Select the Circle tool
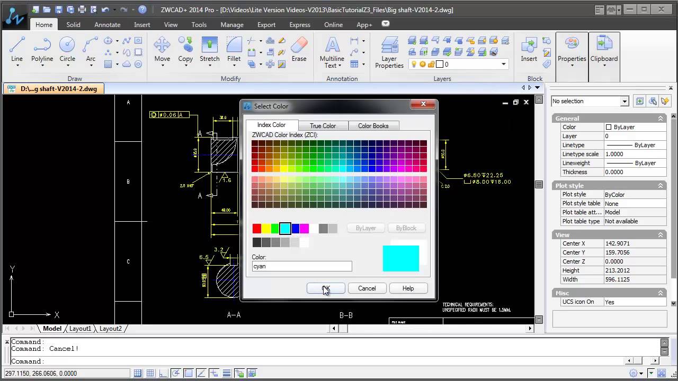 pos(67,49)
